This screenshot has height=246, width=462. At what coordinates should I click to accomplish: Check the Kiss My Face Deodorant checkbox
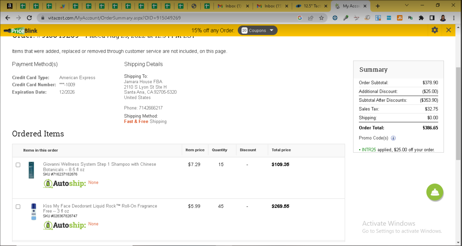click(18, 207)
